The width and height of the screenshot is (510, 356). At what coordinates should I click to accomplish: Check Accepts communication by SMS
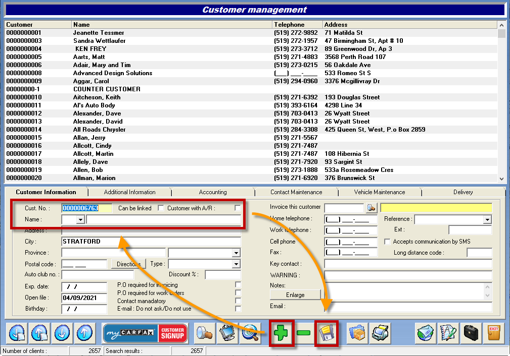[x=387, y=242]
